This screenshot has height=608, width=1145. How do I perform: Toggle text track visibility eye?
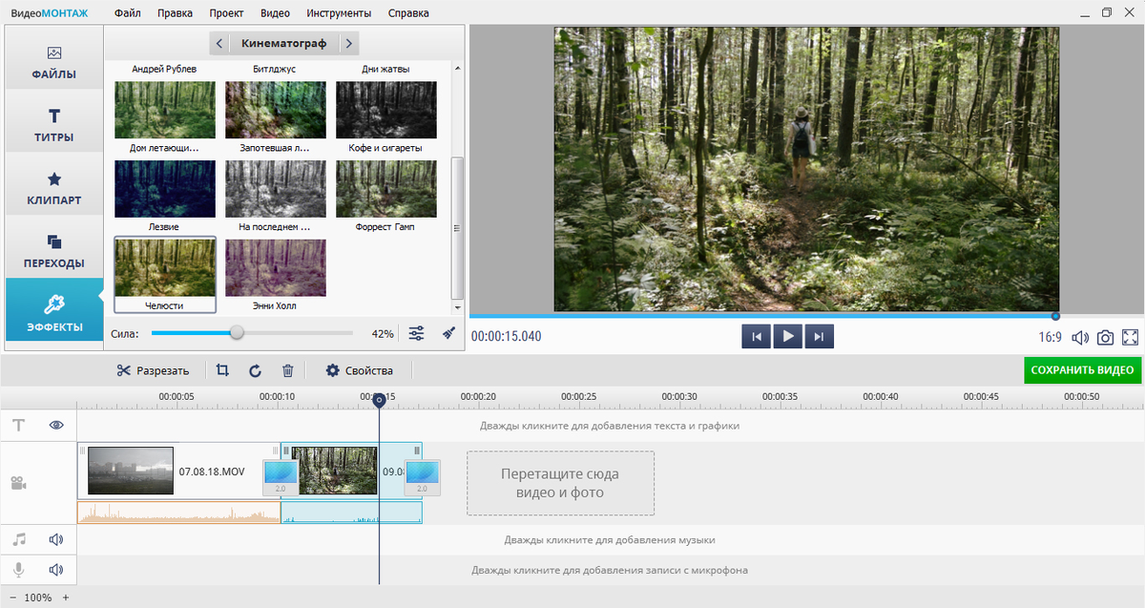56,426
